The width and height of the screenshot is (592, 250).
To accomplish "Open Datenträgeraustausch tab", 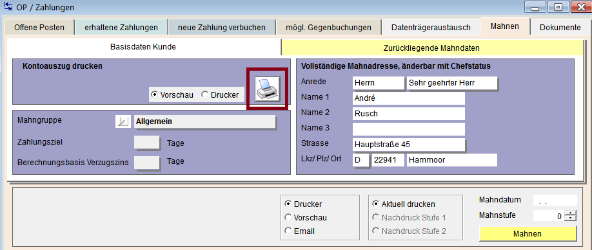I will [431, 28].
